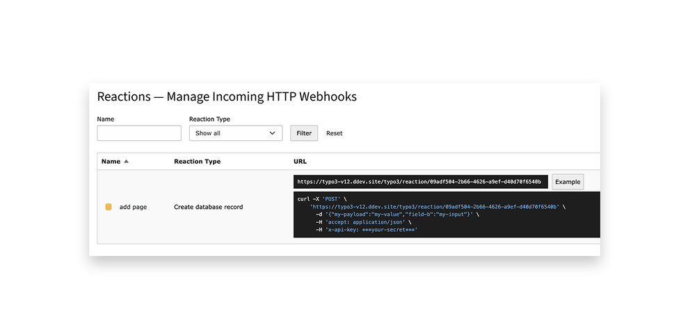Click the Create database record cell
Image resolution: width=690 pixels, height=329 pixels.
208,207
